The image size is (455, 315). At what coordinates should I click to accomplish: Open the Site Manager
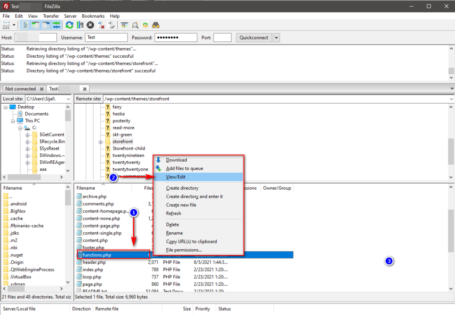[x=6, y=25]
